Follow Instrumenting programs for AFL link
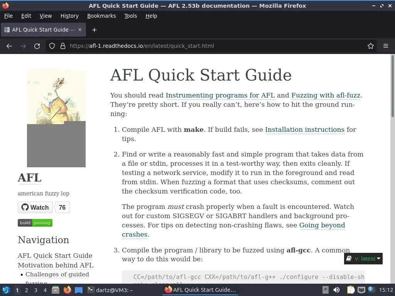The height and width of the screenshot is (296, 395). click(220, 96)
